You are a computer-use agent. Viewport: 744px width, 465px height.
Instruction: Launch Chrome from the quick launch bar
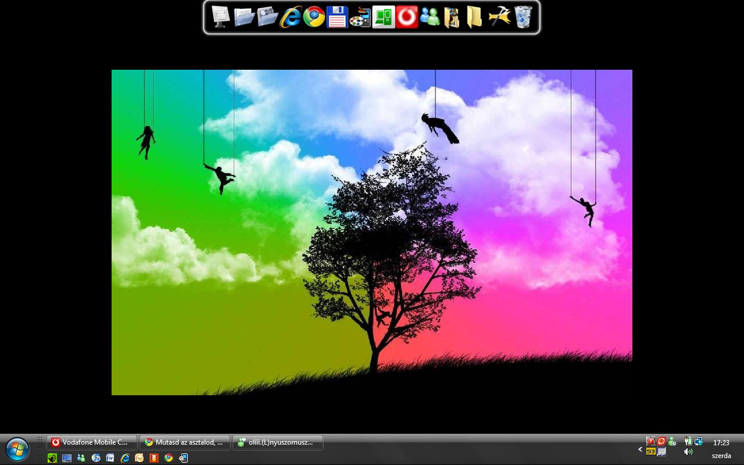point(169,458)
